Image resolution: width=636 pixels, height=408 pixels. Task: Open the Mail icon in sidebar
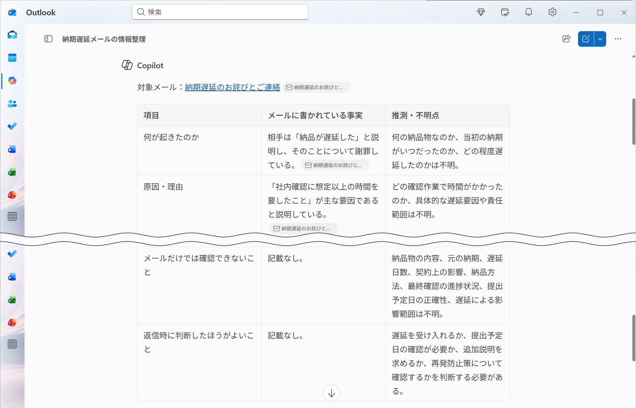pyautogui.click(x=12, y=35)
